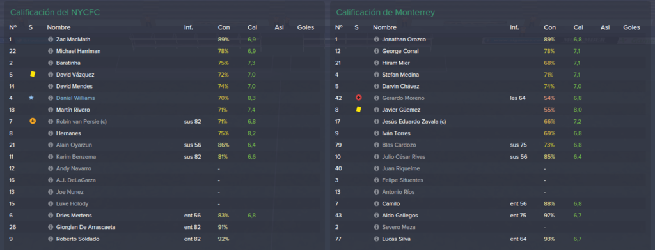Open info icon for Roberto Soldado
Screen dimensions: 655x250
pyautogui.click(x=51, y=239)
